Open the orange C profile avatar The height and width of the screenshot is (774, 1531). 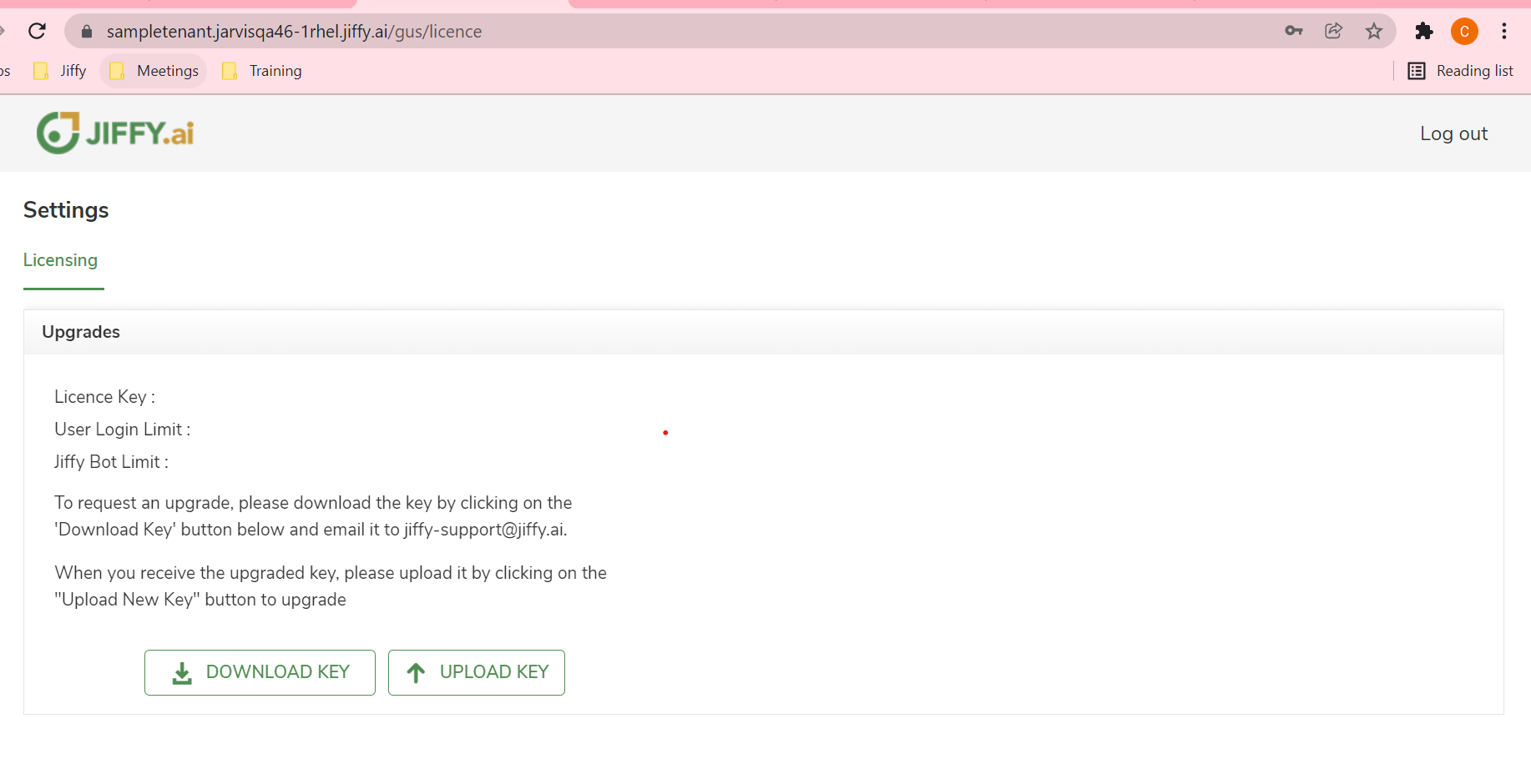(1463, 32)
